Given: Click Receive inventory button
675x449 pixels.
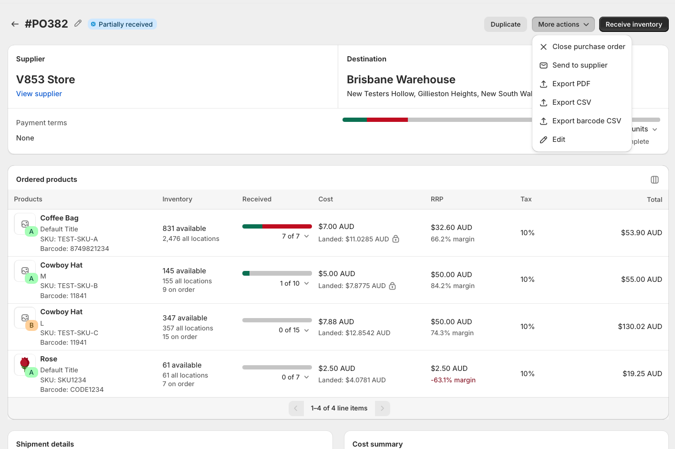Looking at the screenshot, I should point(633,24).
